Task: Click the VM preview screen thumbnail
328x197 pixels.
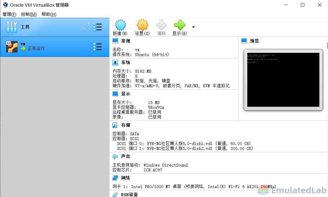Action: [283, 80]
